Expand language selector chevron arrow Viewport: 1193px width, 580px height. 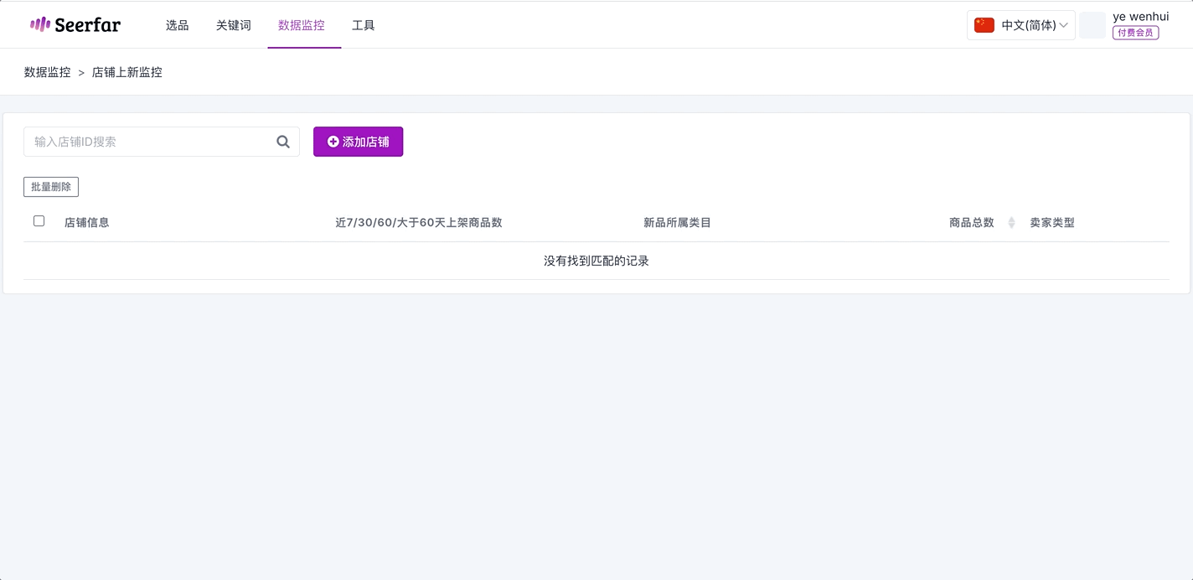point(1063,25)
